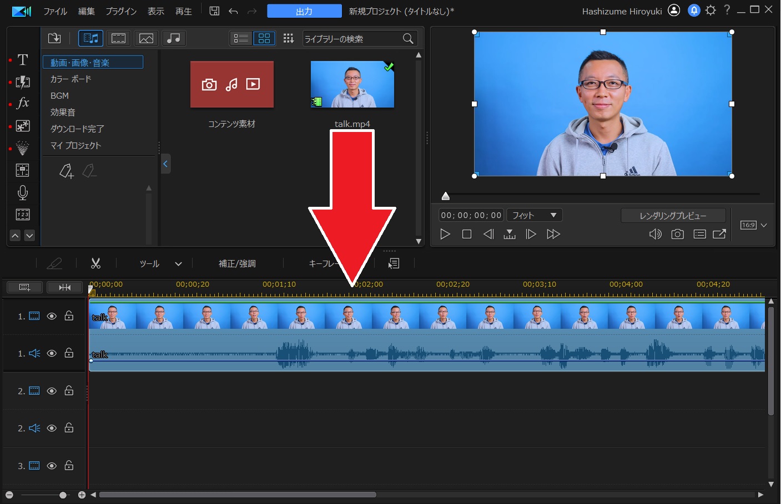Select カラー ボード in the library list
This screenshot has height=504, width=781.
point(71,79)
